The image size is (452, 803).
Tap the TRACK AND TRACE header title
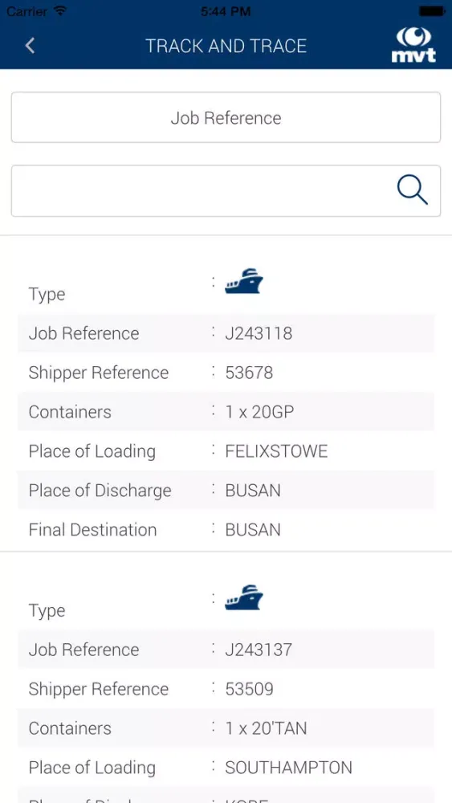click(x=226, y=46)
